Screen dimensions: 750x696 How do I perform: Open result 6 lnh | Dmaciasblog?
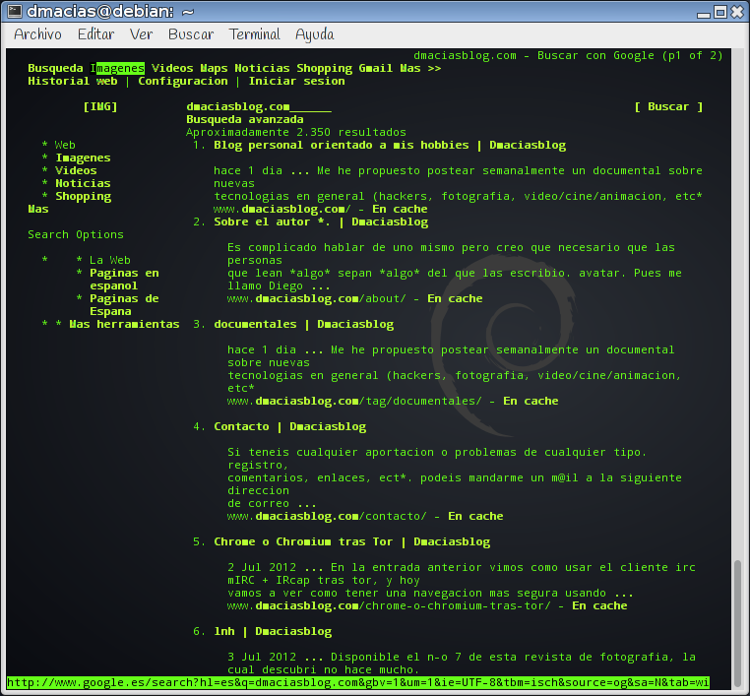[273, 631]
